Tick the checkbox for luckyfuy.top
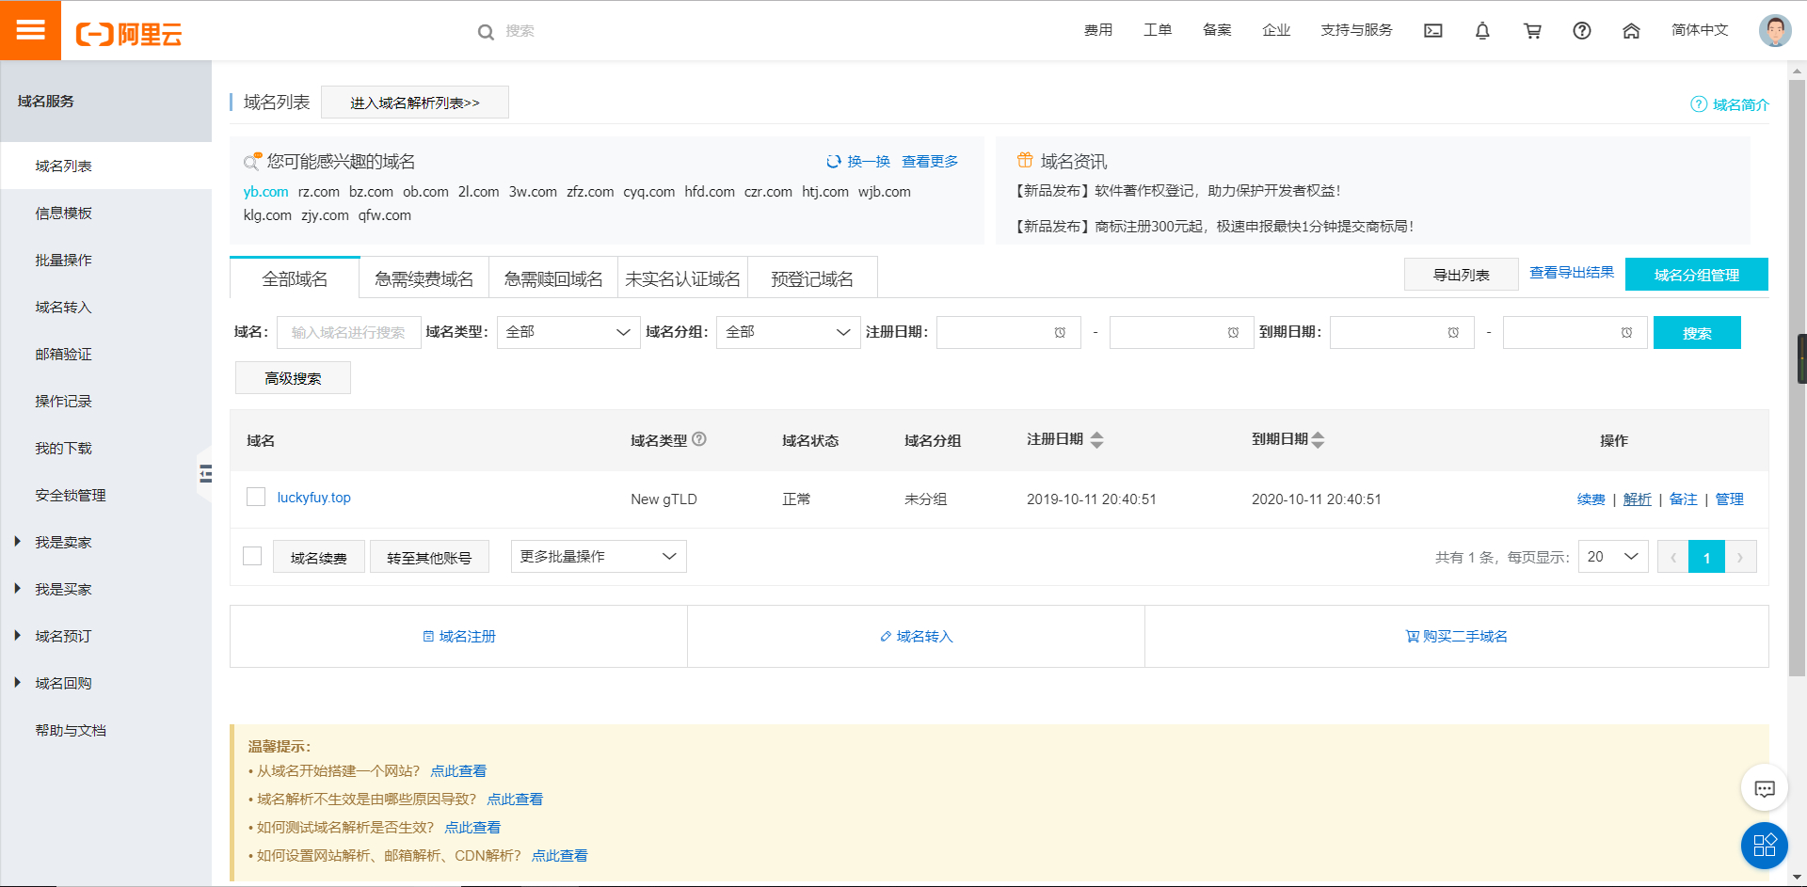The height and width of the screenshot is (887, 1807). click(x=256, y=497)
